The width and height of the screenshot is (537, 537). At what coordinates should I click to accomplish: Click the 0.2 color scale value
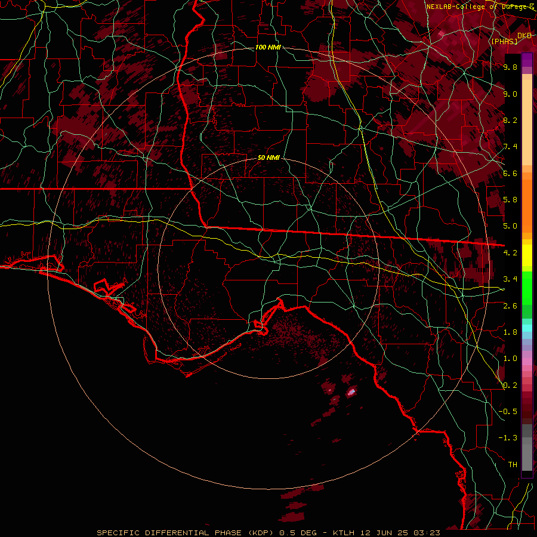[510, 385]
